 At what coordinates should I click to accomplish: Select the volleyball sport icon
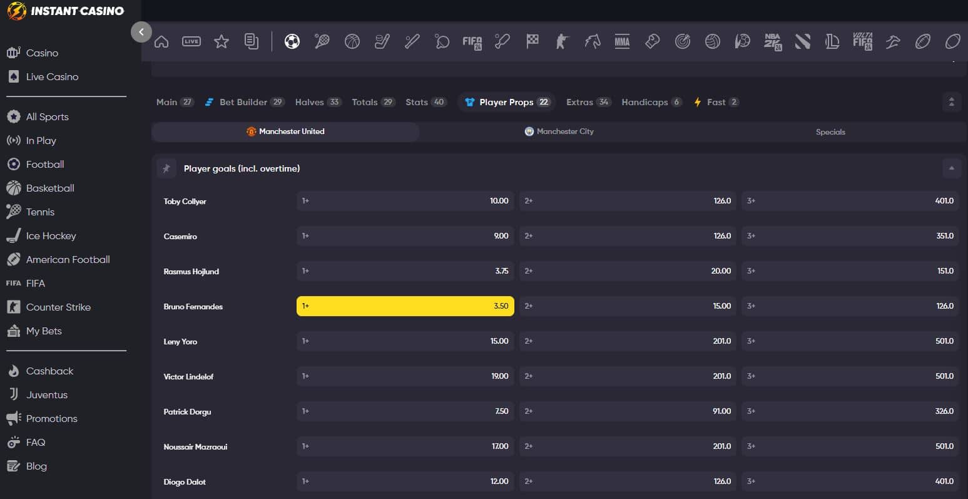click(713, 42)
